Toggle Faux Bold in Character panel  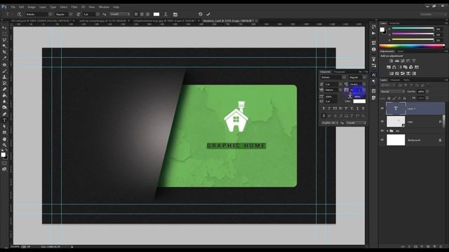click(323, 108)
